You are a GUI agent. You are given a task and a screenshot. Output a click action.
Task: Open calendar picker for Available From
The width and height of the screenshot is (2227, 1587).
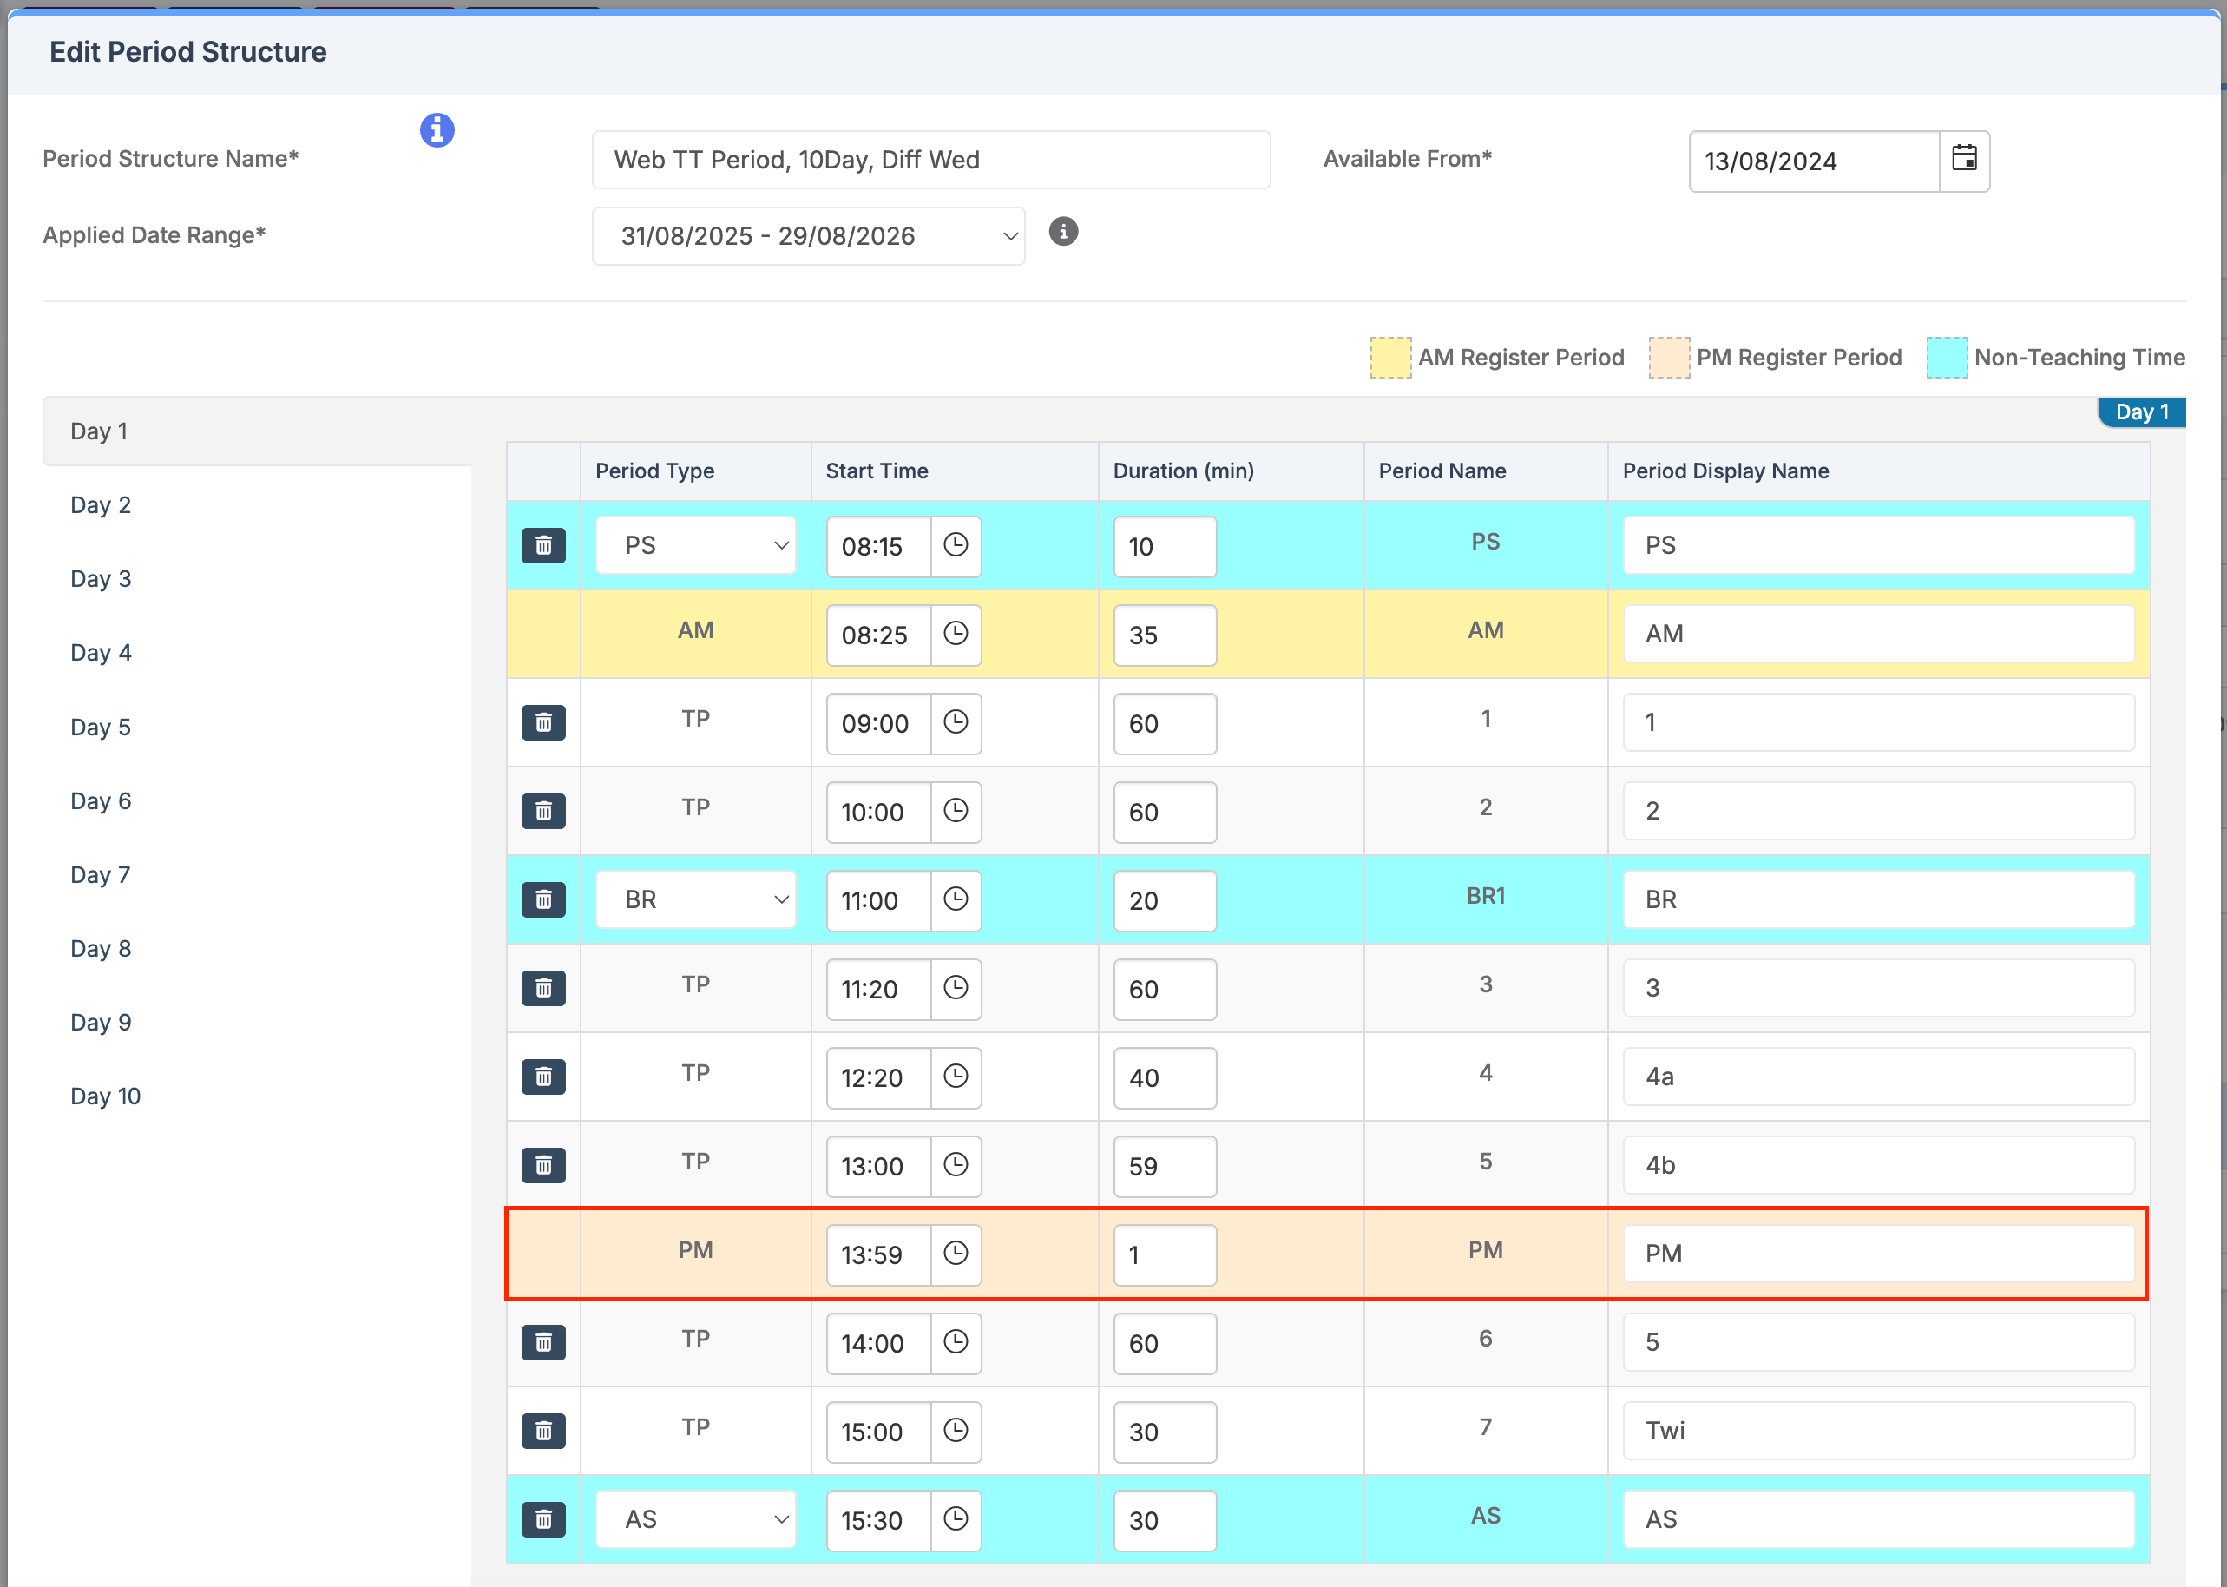(x=1963, y=161)
